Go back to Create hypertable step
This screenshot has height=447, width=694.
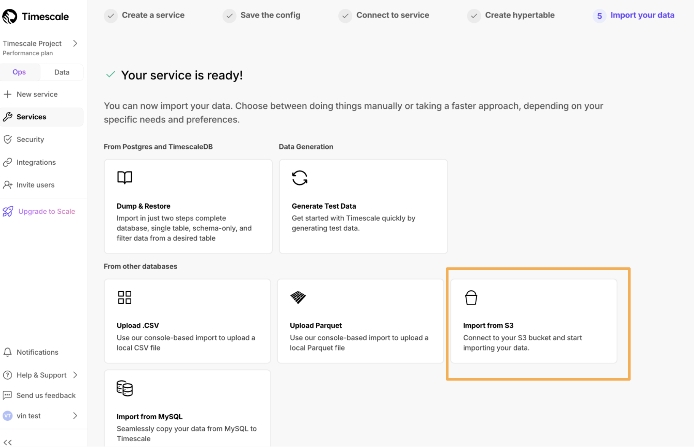(x=519, y=15)
